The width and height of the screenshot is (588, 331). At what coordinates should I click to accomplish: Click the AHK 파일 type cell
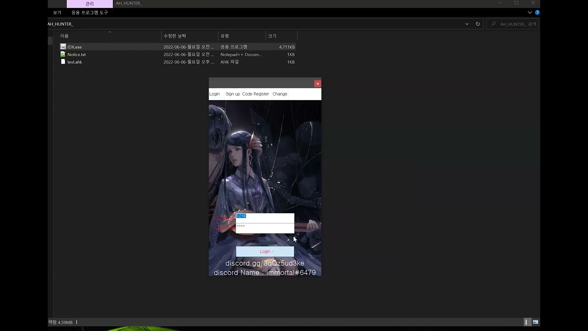click(230, 62)
